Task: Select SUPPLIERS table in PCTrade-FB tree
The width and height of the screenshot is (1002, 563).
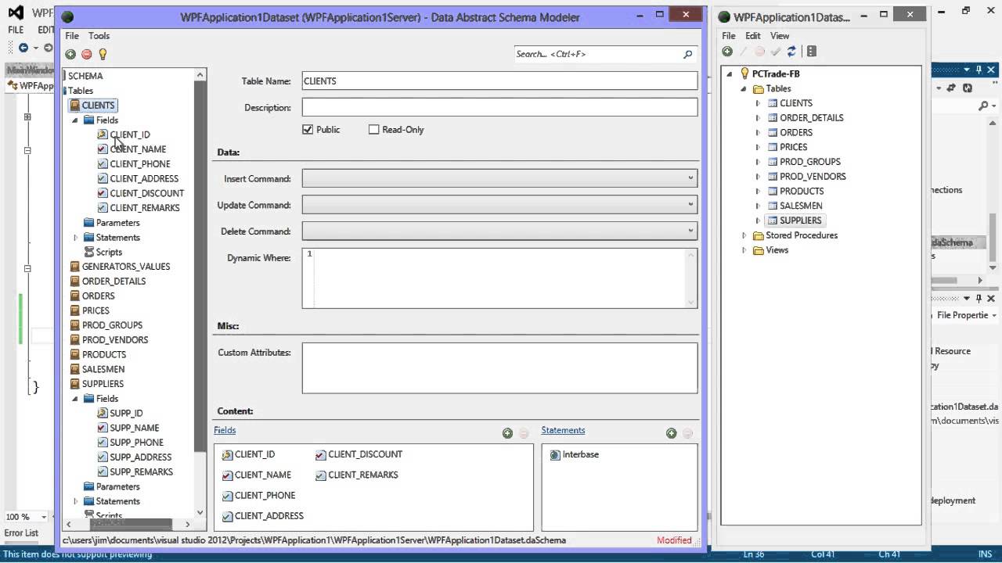Action: (x=801, y=221)
